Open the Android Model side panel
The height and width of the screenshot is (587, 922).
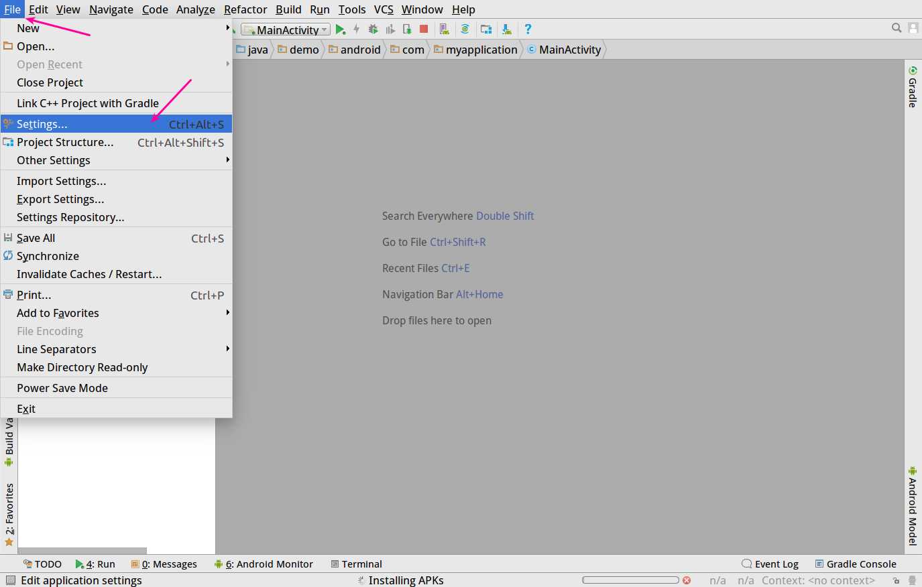pos(913,507)
